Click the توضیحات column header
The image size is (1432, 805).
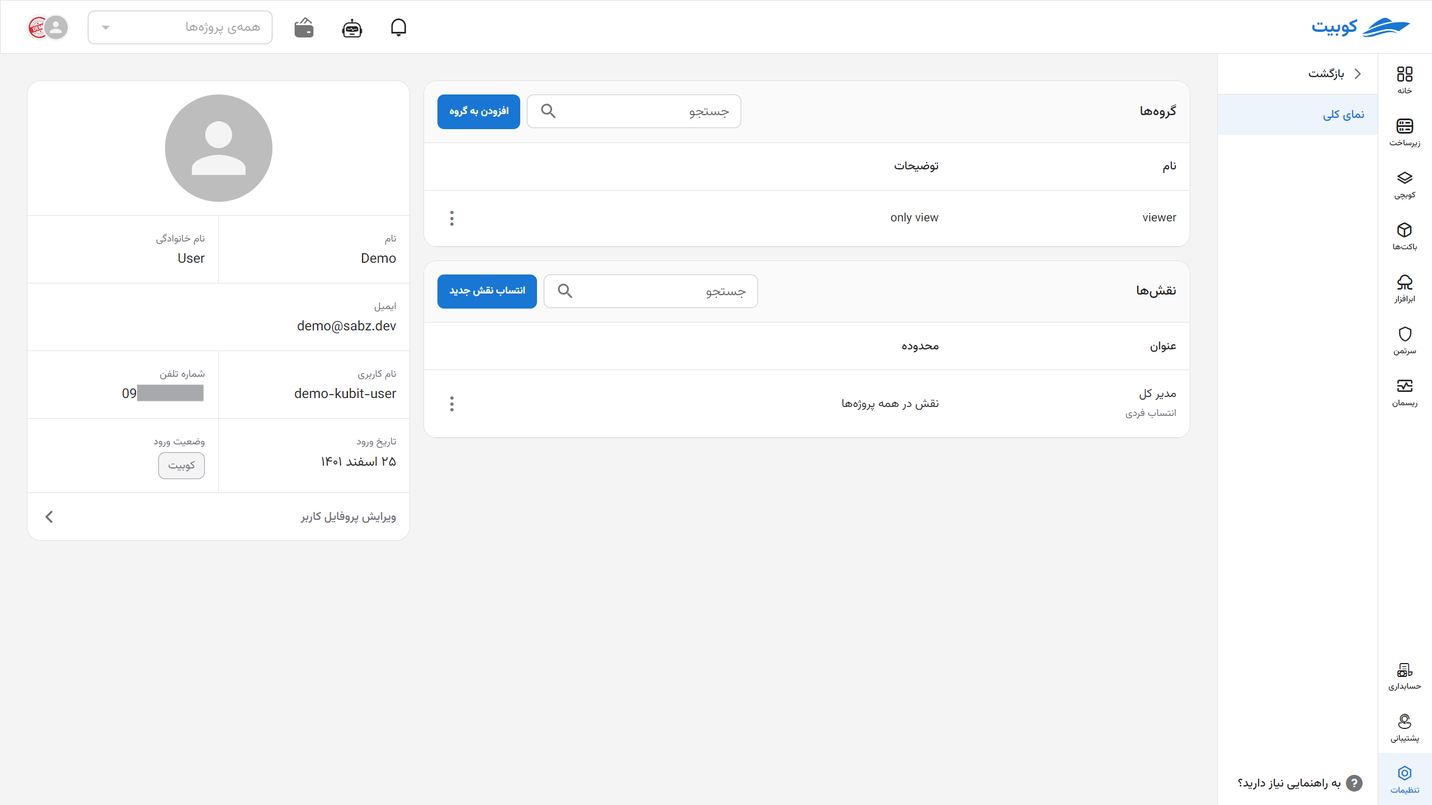[916, 166]
